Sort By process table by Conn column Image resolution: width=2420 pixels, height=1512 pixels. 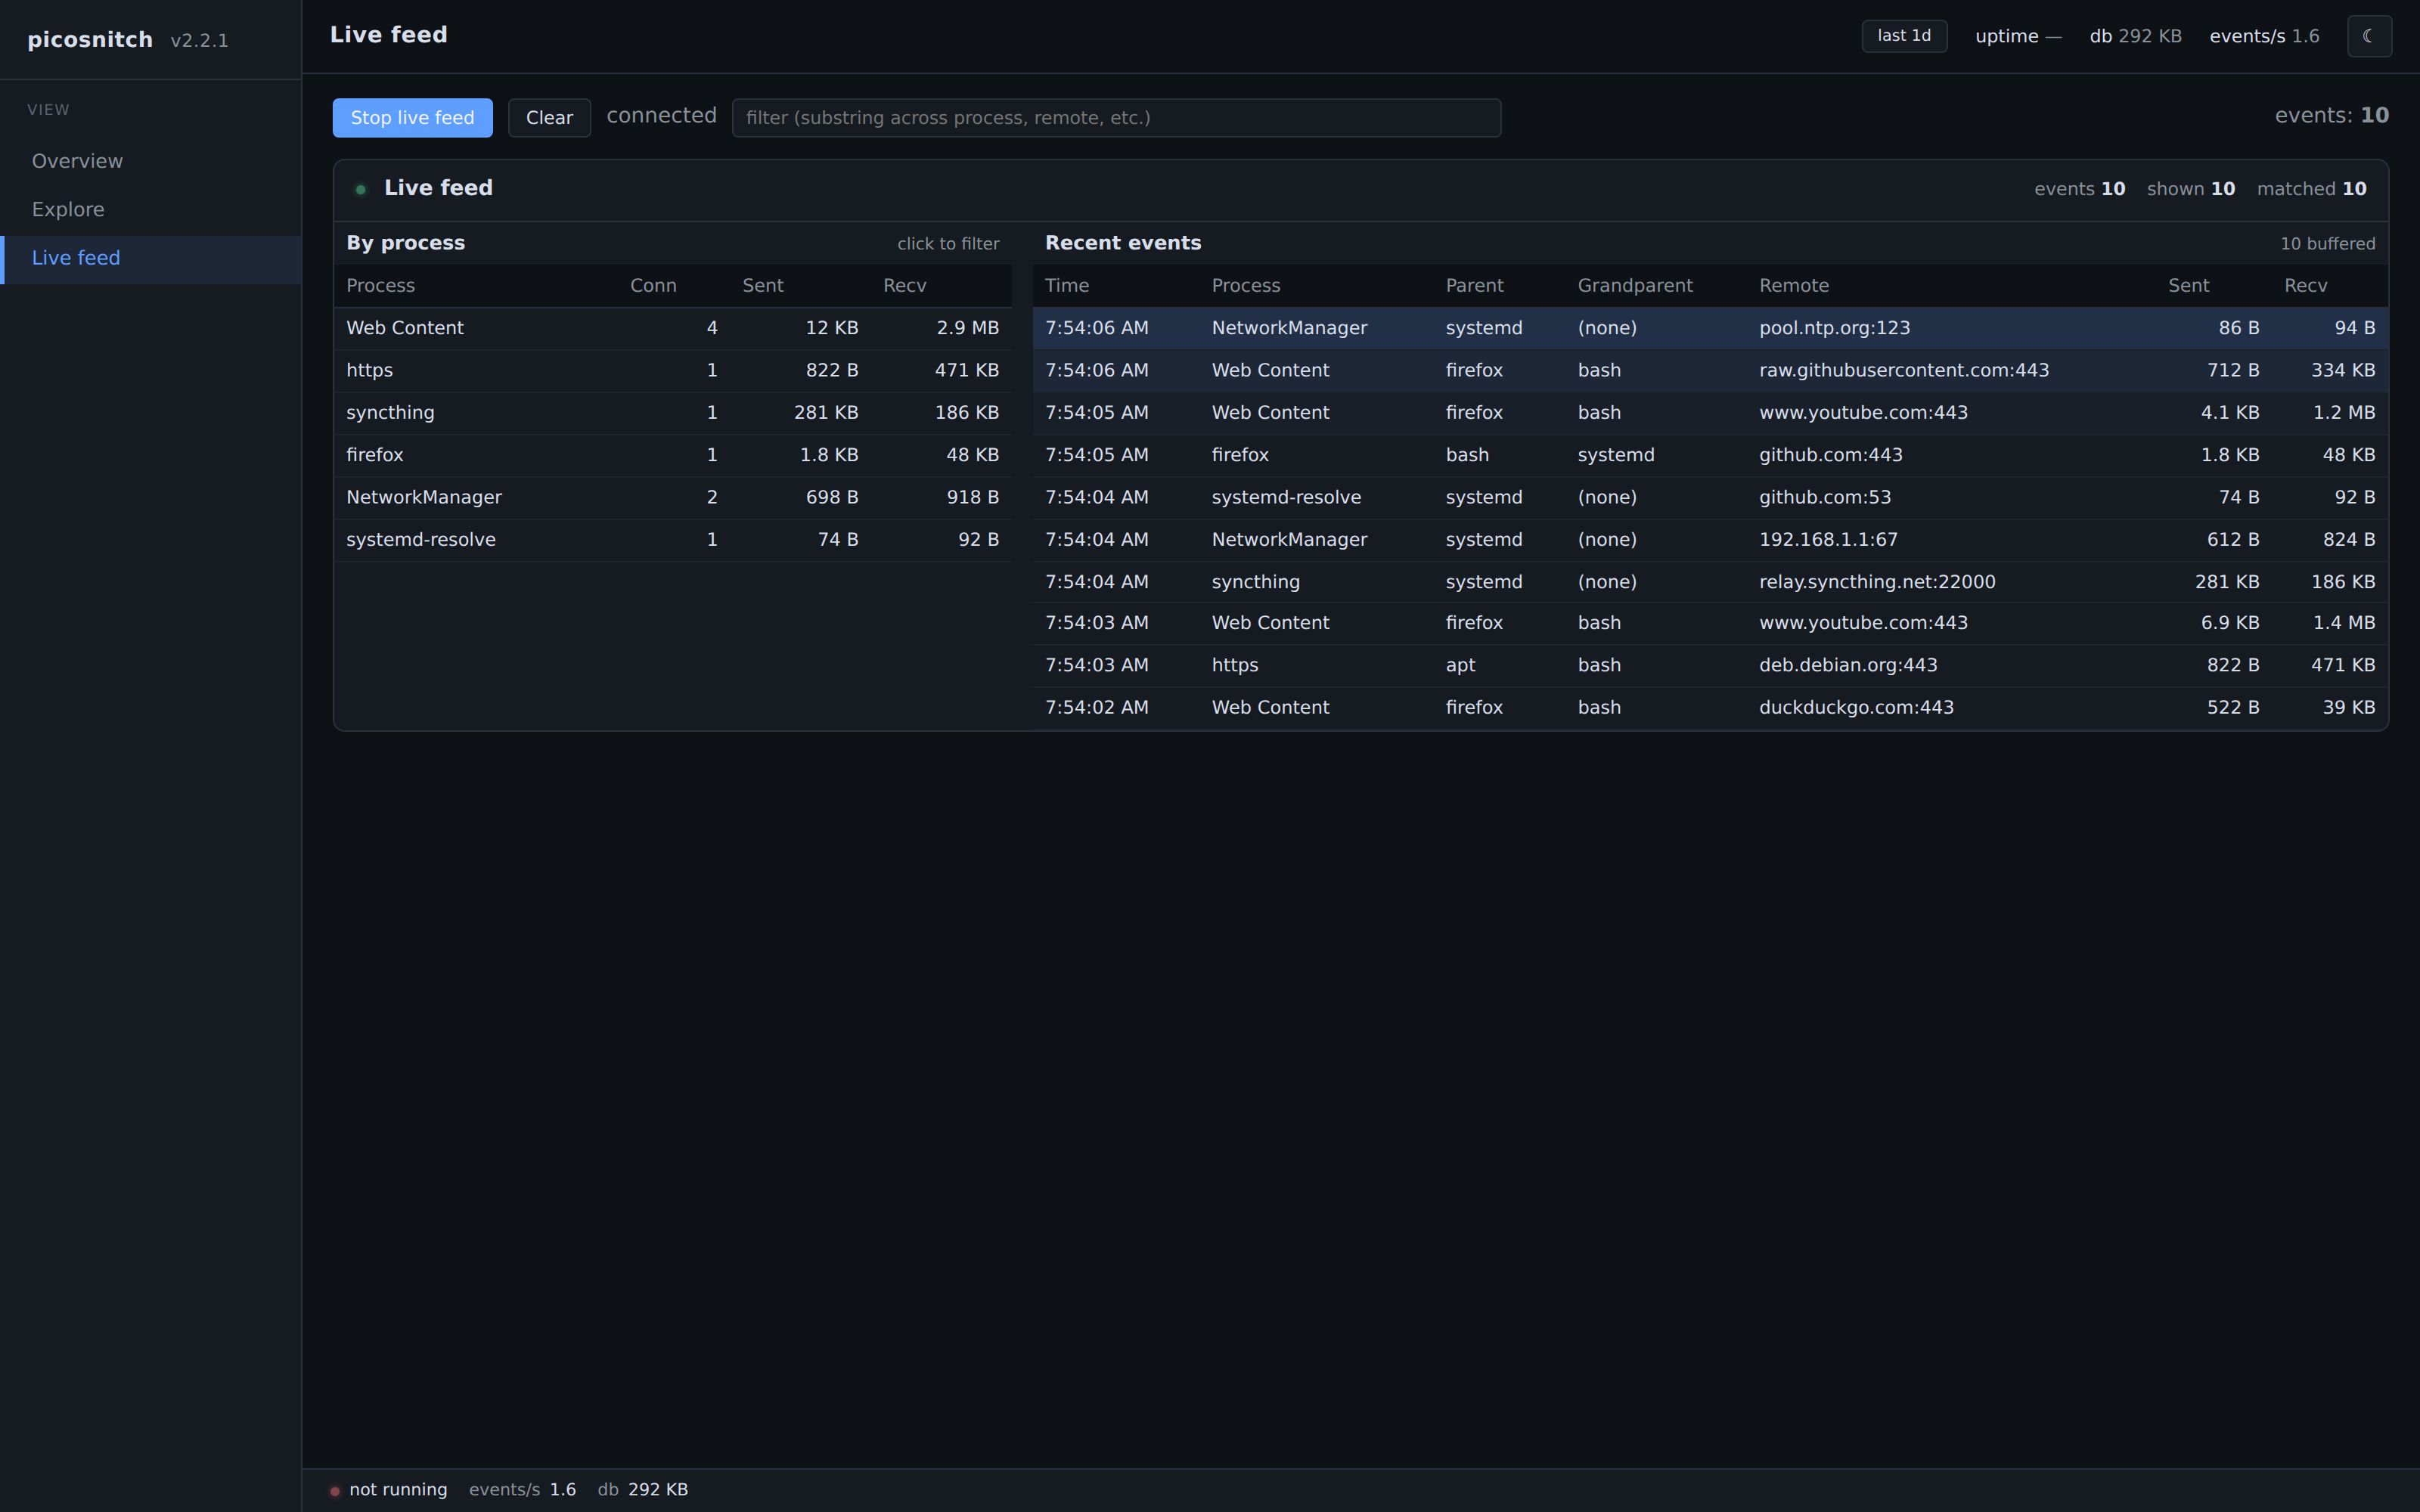pos(653,286)
